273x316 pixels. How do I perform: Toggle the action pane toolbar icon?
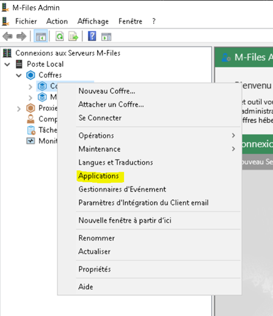pyautogui.click(x=106, y=37)
